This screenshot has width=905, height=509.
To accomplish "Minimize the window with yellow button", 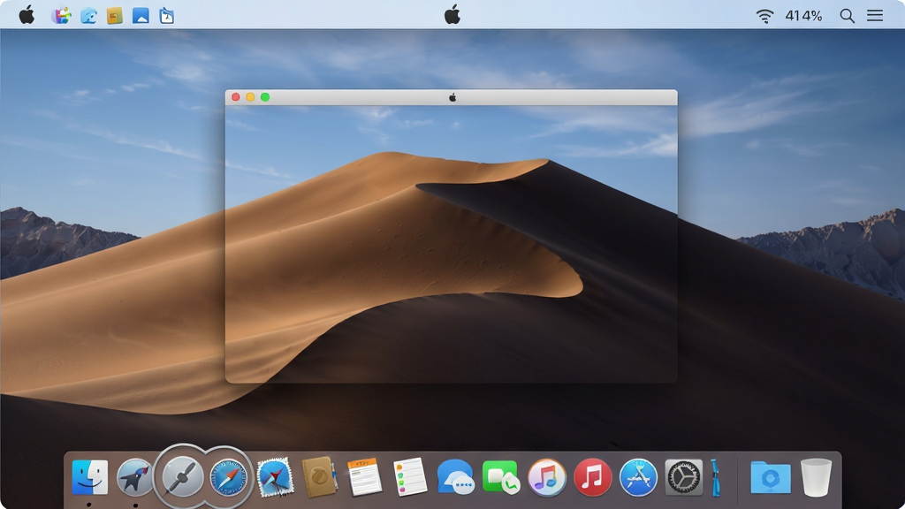I will pos(250,97).
